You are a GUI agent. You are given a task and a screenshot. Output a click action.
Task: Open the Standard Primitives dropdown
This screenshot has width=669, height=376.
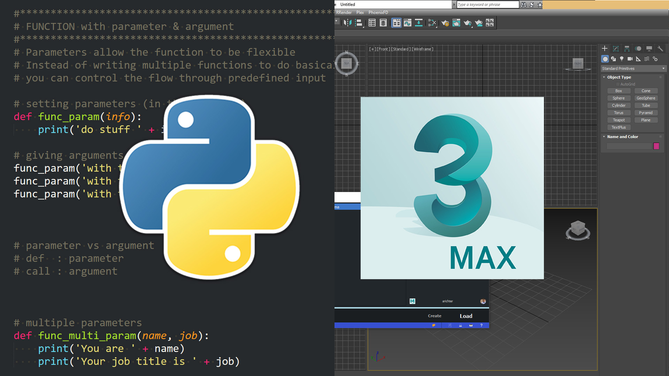(633, 69)
